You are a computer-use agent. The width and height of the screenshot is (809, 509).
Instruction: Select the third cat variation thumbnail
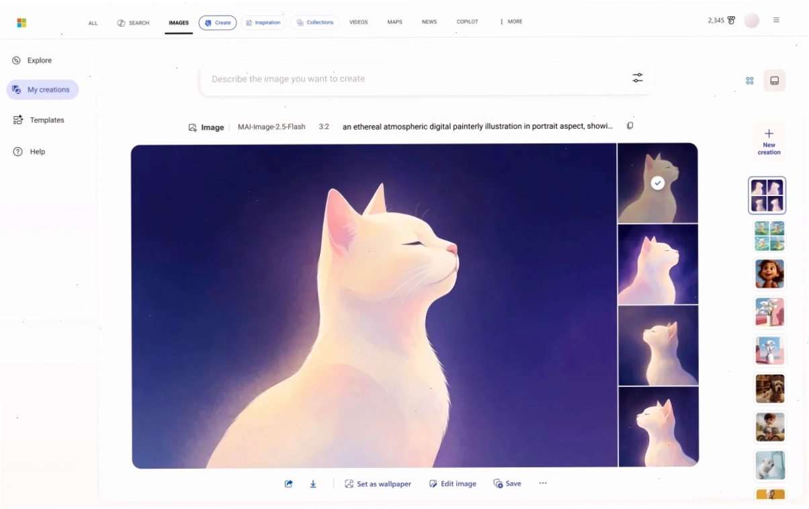point(658,345)
